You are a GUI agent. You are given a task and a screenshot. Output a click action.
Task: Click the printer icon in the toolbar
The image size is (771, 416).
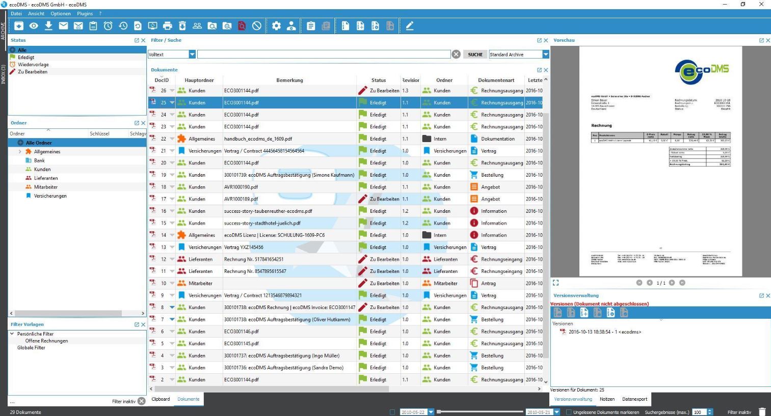tap(167, 26)
